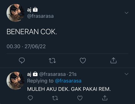Retweet the MULEH AKU DEK reply
135x104 pixels.
55,98
